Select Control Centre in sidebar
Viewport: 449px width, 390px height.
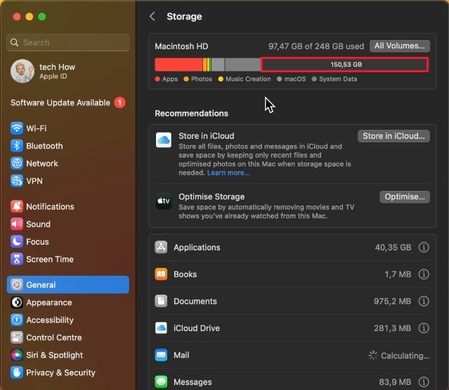click(x=53, y=337)
